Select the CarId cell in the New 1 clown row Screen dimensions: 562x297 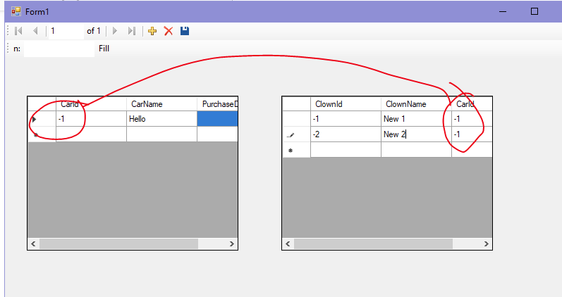click(x=472, y=119)
